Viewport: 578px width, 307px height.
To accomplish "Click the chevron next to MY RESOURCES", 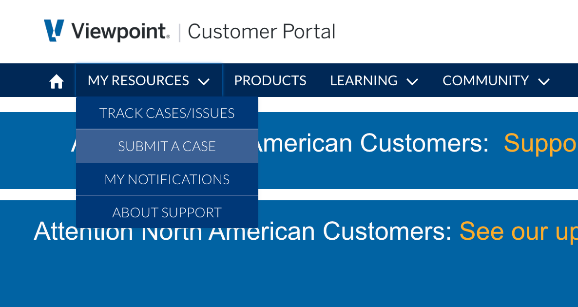I will (x=204, y=81).
